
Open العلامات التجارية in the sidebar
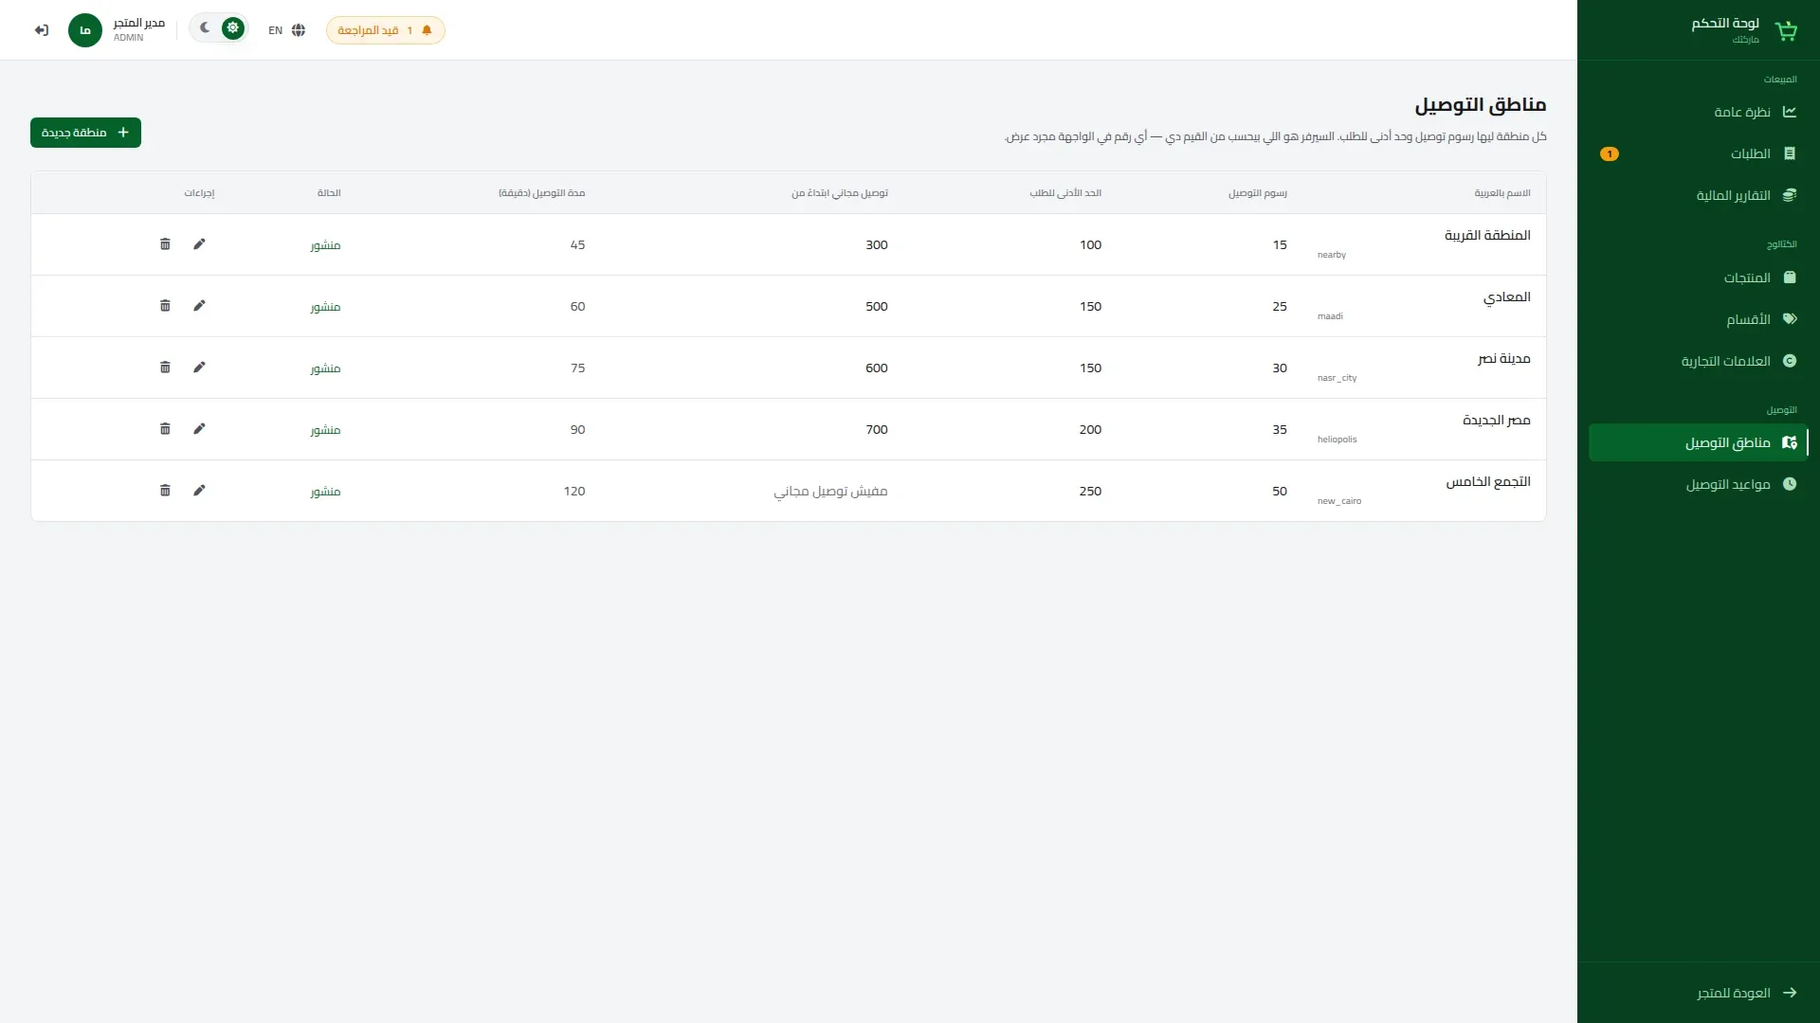pos(1699,361)
